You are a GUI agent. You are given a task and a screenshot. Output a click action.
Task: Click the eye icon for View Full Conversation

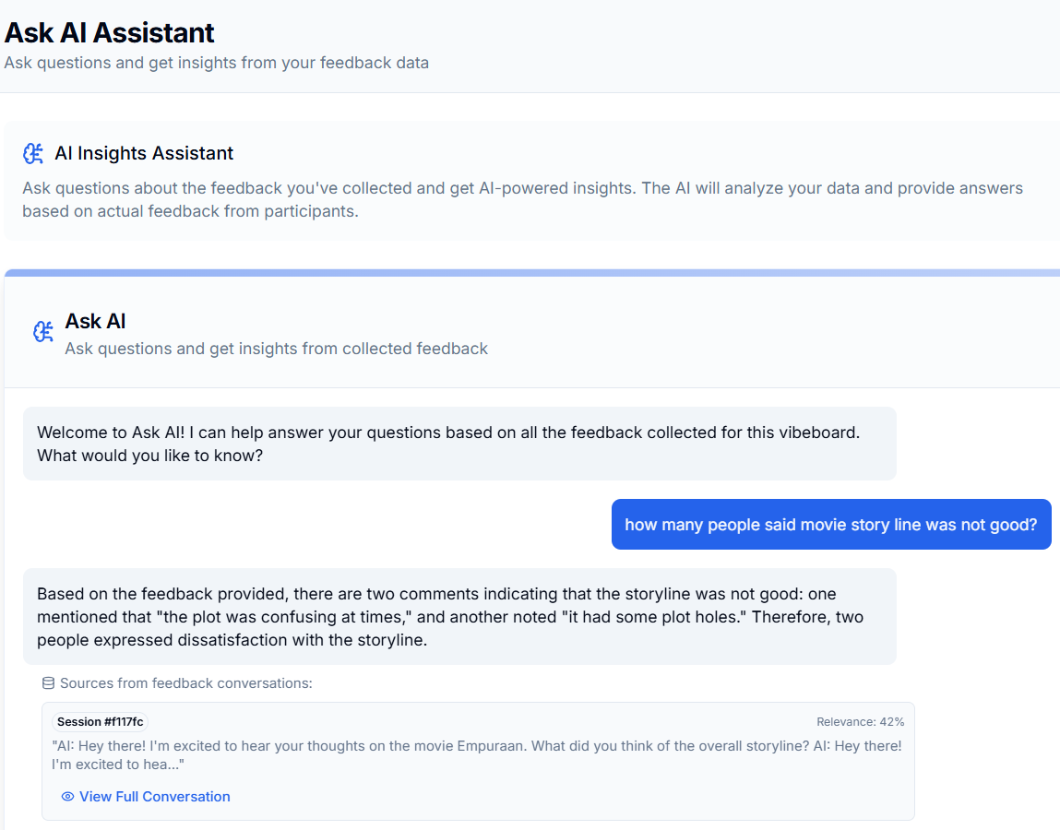[x=67, y=797]
